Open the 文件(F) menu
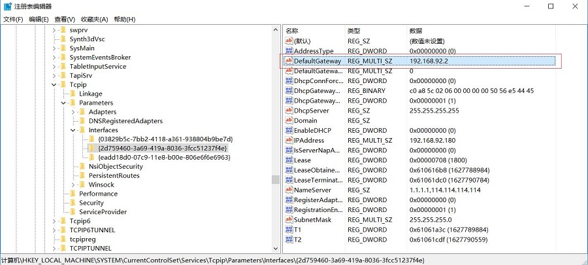588x265 pixels. pyautogui.click(x=13, y=20)
